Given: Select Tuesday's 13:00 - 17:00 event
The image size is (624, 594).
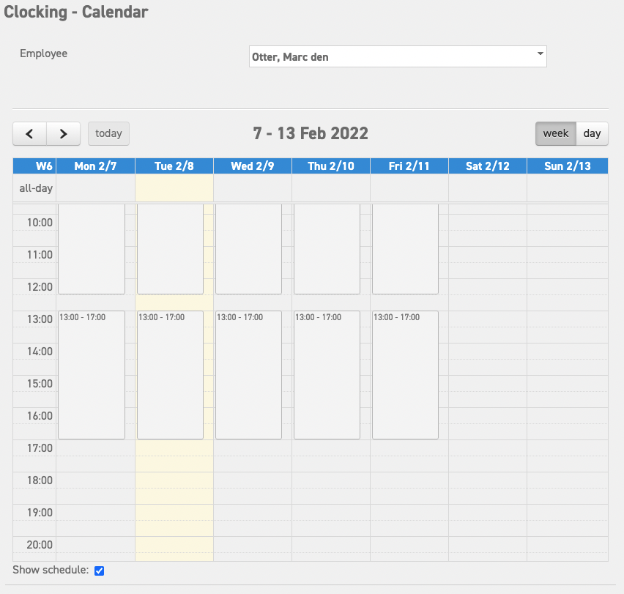Looking at the screenshot, I should [x=170, y=375].
